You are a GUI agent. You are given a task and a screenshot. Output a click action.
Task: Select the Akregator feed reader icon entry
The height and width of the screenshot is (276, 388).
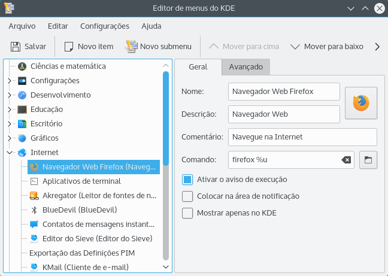34,195
